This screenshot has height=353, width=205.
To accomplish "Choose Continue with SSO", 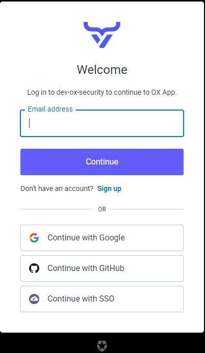I will 102,299.
